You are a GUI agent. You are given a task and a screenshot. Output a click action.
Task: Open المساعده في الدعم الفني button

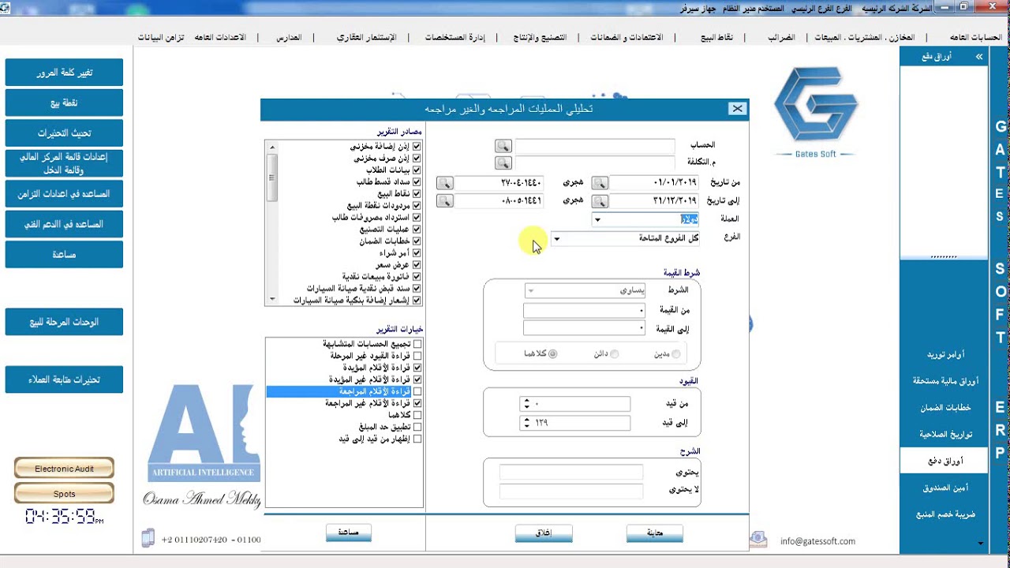tap(64, 224)
